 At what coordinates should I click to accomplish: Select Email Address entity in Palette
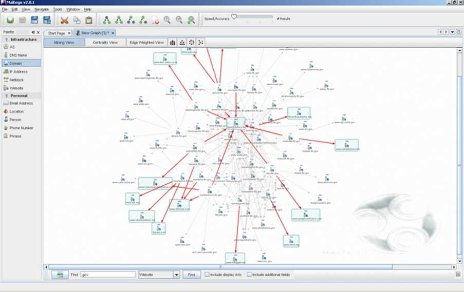(21, 103)
